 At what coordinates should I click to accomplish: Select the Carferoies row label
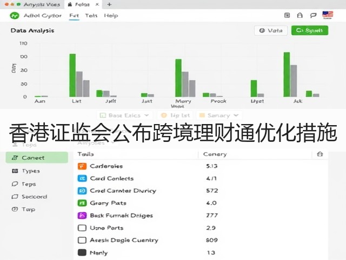[x=107, y=166]
